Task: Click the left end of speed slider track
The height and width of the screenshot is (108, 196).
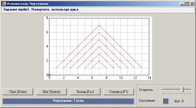Action: [x=162, y=89]
